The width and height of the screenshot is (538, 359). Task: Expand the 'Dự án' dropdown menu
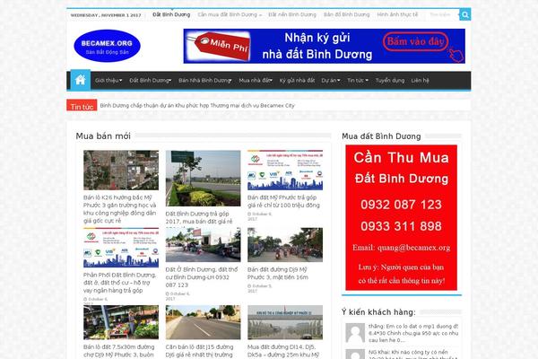click(x=331, y=81)
